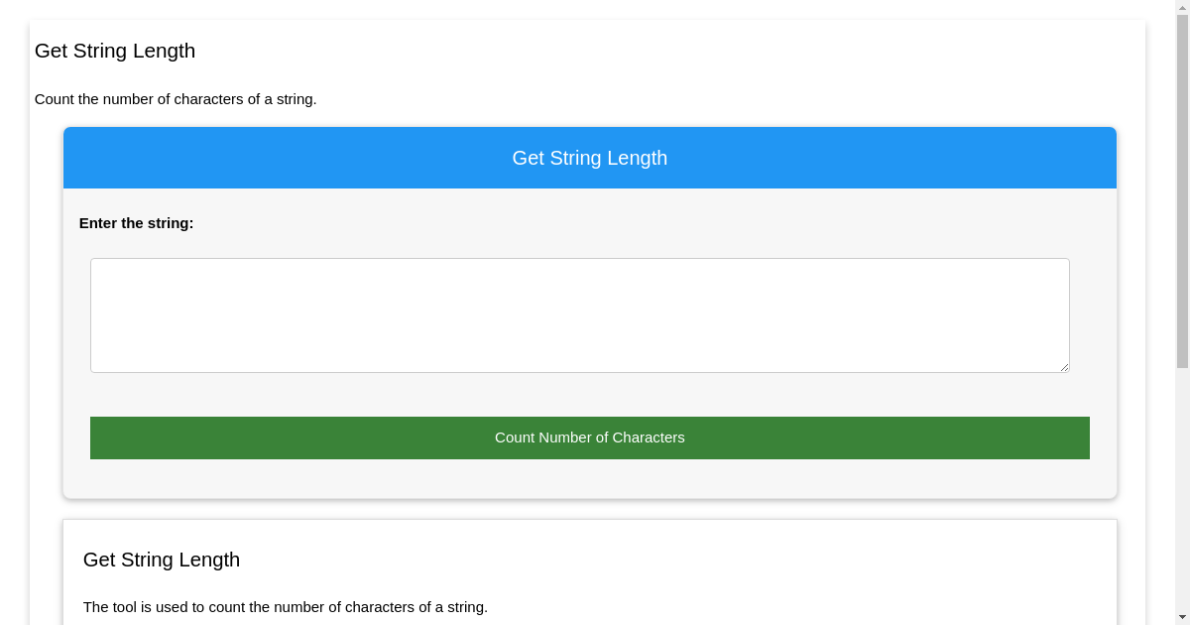Viewport: 1190px width, 625px height.
Task: Click the page title Get String Length
Action: click(x=114, y=51)
